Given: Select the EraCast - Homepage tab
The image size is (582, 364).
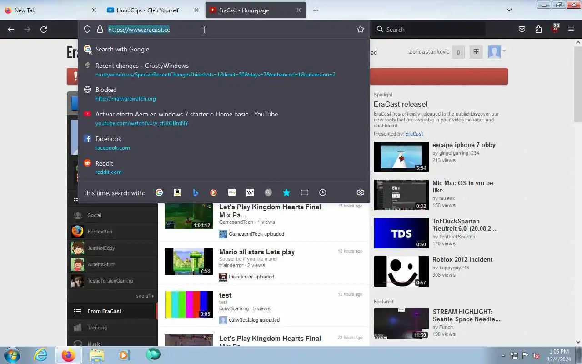Looking at the screenshot, I should click(x=256, y=10).
